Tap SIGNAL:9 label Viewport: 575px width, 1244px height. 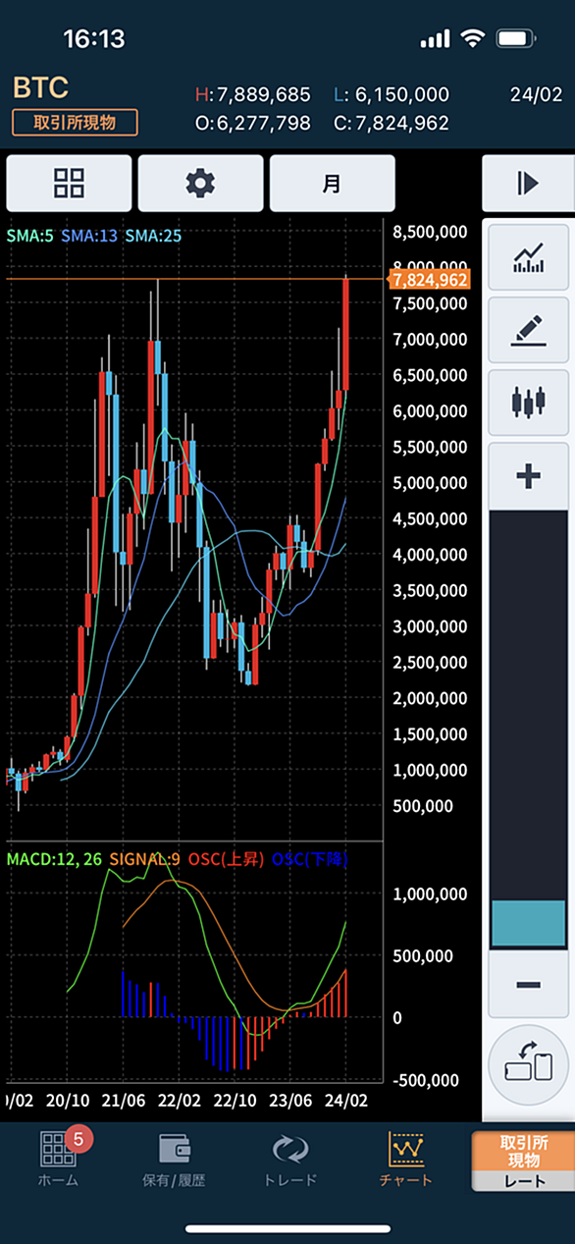[x=146, y=859]
